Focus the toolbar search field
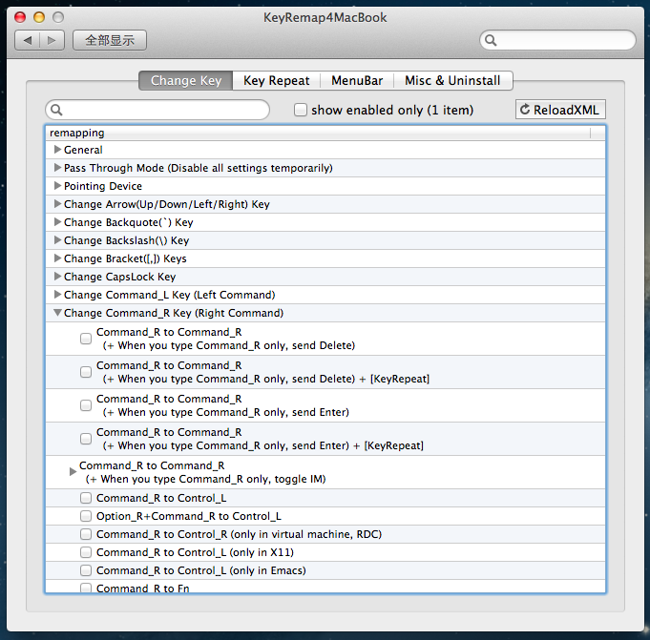The image size is (650, 640). point(557,40)
